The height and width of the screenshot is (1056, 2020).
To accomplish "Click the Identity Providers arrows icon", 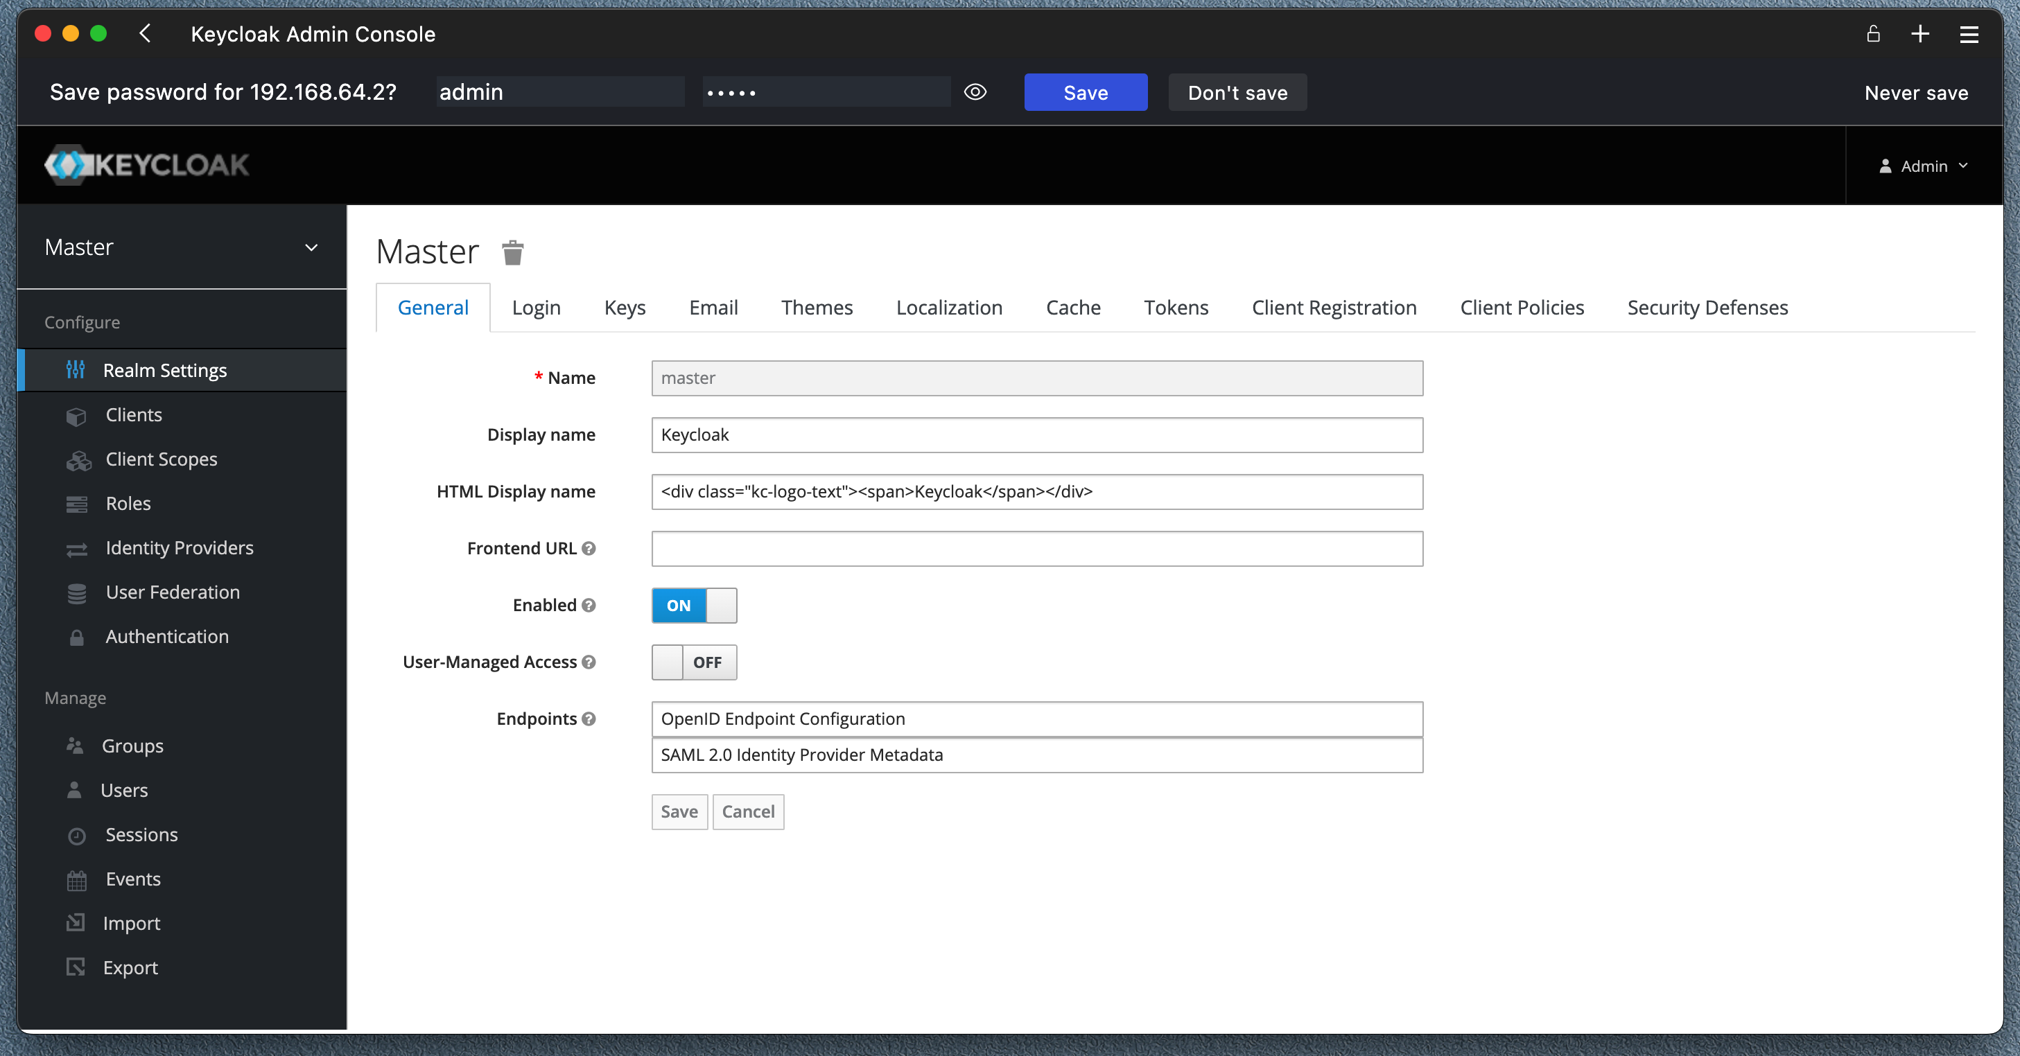I will [x=76, y=549].
